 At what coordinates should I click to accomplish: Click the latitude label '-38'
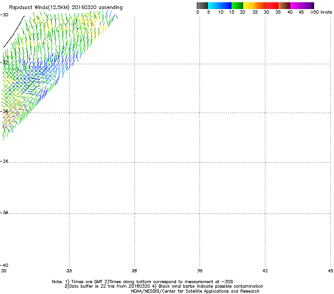click(4, 213)
